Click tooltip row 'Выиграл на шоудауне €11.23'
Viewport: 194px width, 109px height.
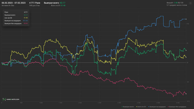tap(16, 21)
